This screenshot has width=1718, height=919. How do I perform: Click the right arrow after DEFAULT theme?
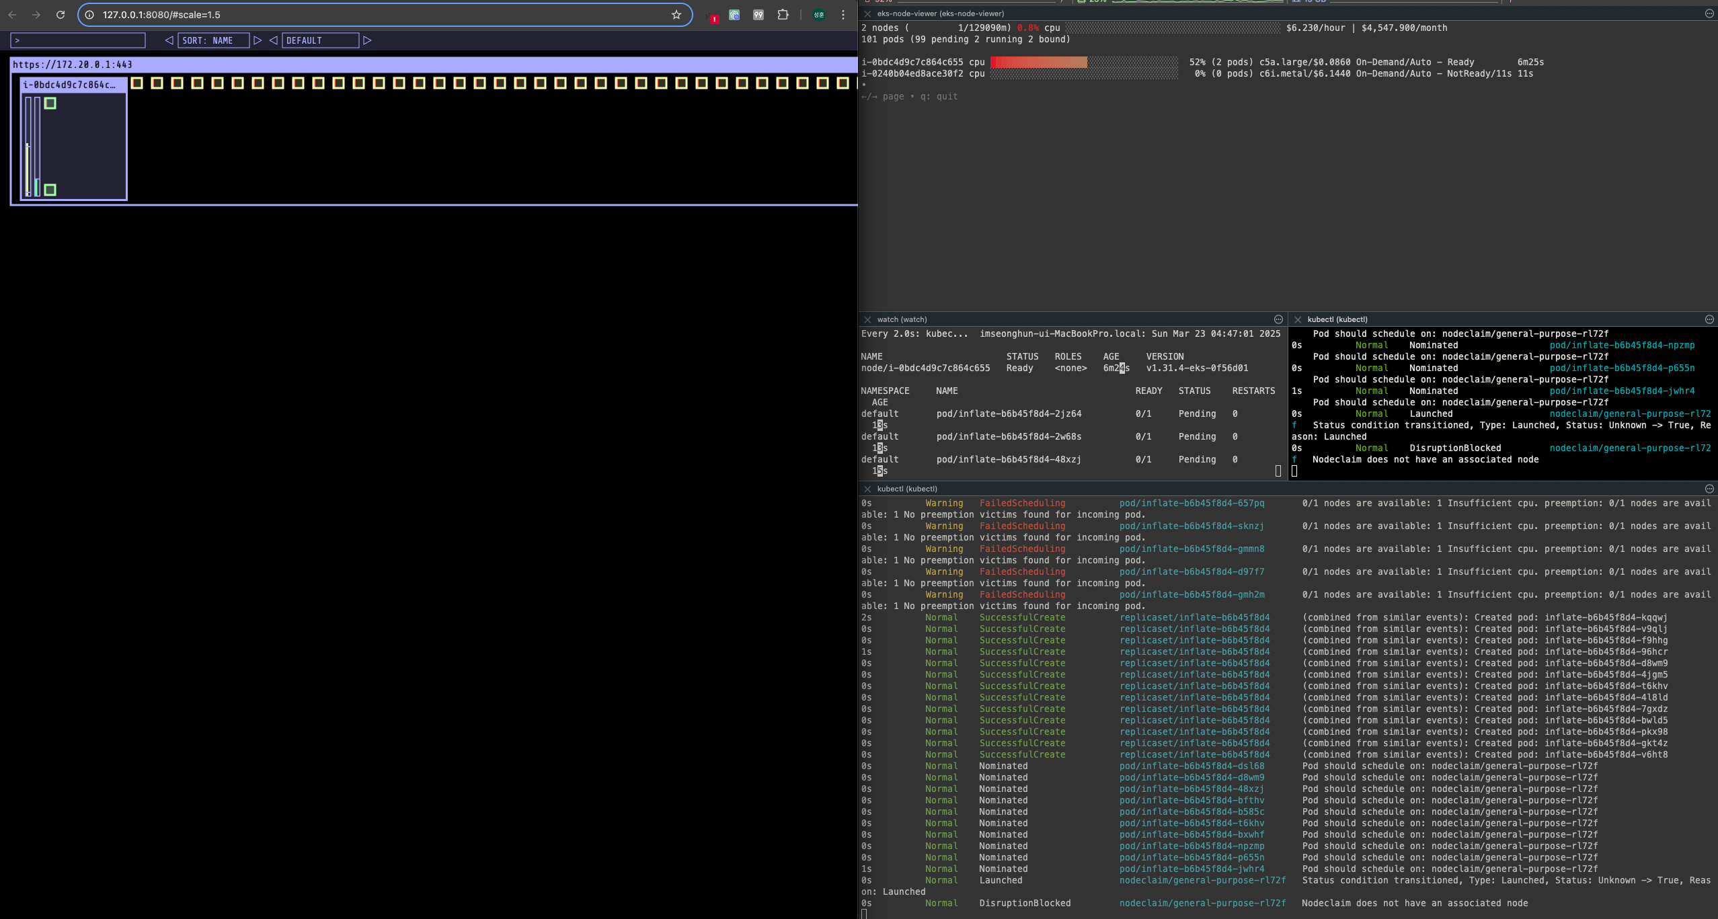tap(367, 40)
